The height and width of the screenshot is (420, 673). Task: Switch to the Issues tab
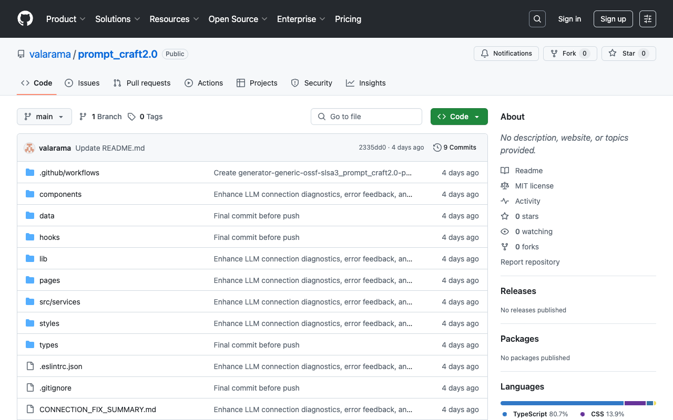coord(82,83)
